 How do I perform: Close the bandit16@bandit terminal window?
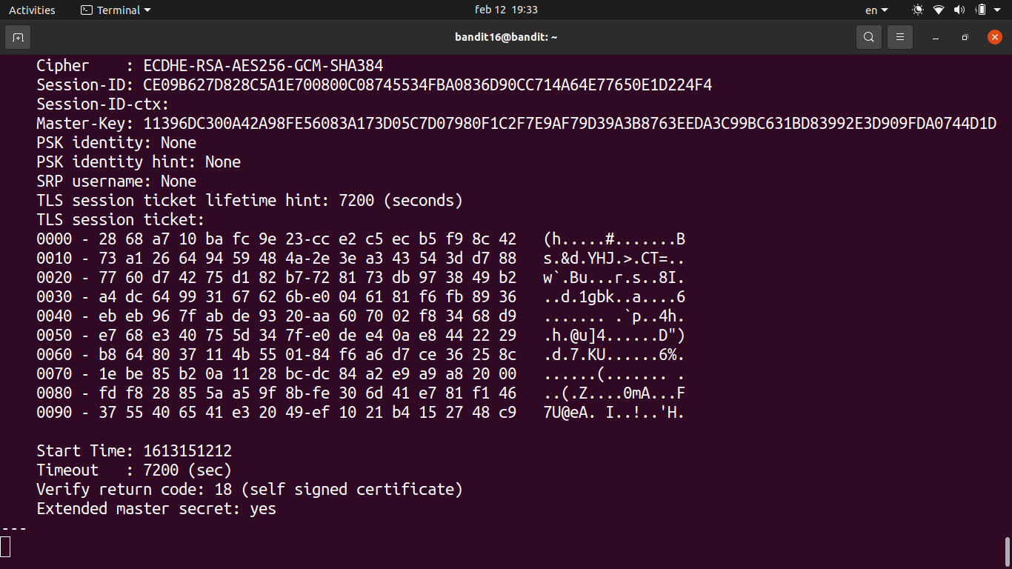point(994,37)
